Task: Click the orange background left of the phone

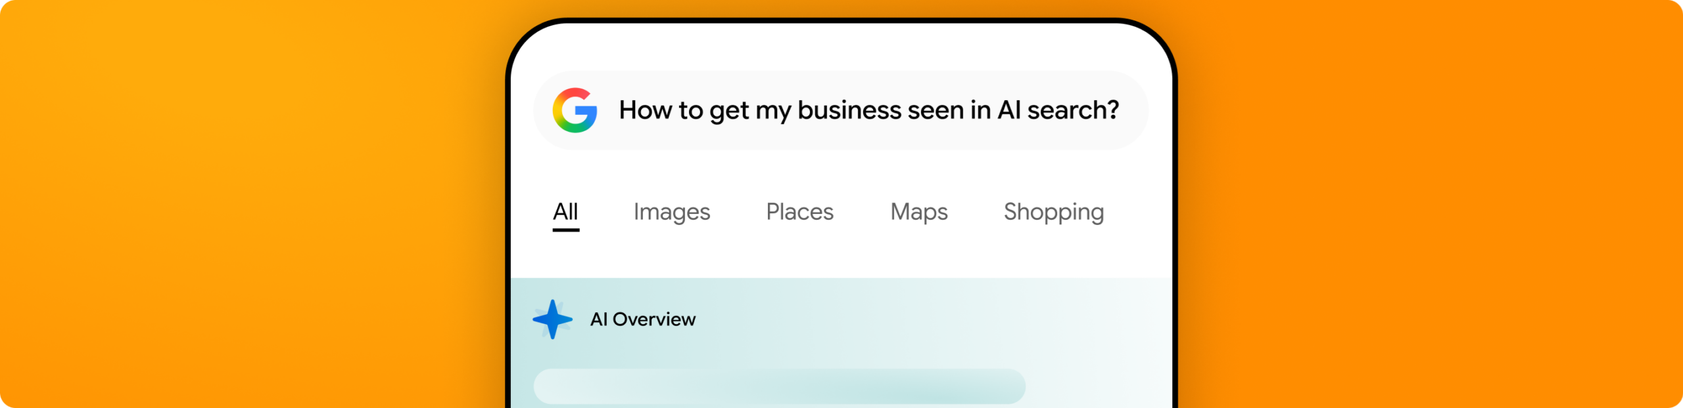Action: point(250,203)
